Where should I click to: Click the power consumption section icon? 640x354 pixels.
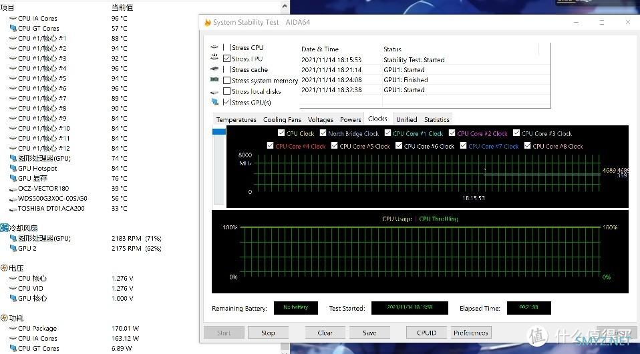tap(4, 318)
